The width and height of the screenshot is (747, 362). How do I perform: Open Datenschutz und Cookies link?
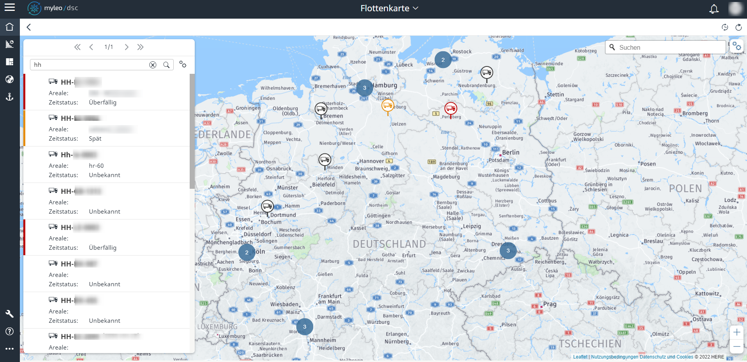[x=666, y=357]
